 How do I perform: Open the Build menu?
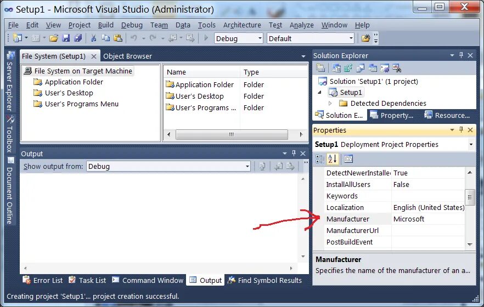tap(106, 25)
